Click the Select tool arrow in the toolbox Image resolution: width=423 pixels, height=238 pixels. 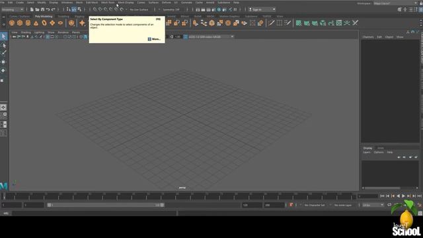pyautogui.click(x=3, y=36)
